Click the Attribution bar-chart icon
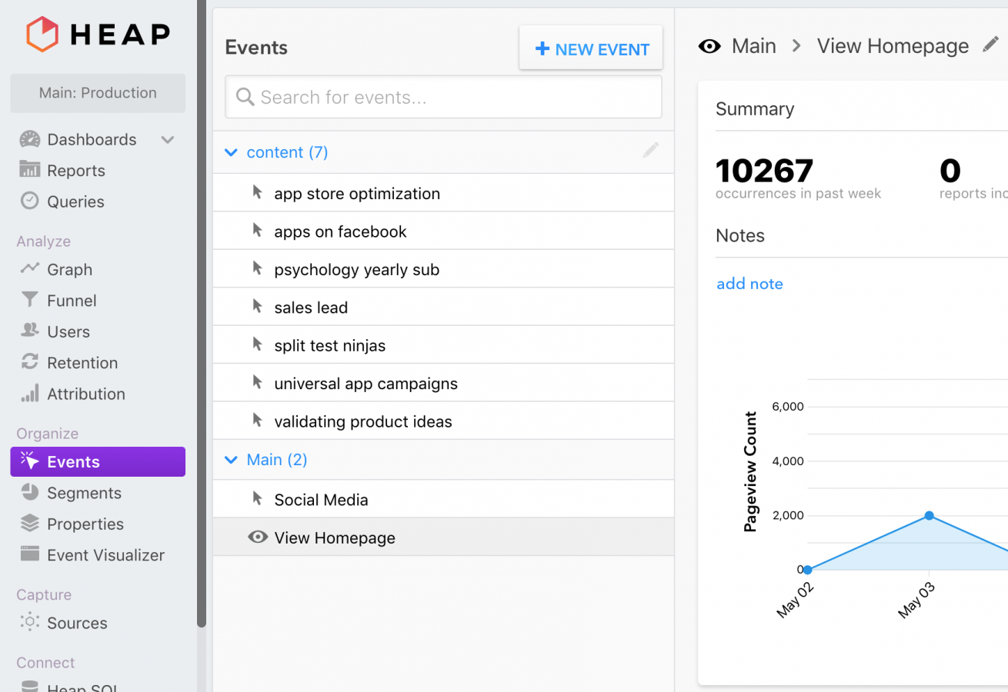The height and width of the screenshot is (692, 1008). coord(28,393)
